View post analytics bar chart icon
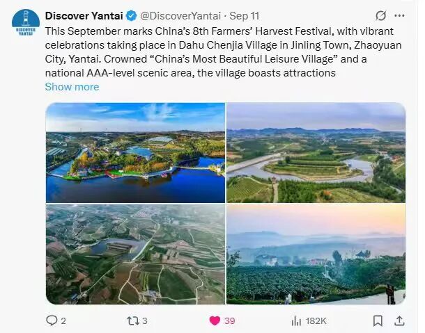This screenshot has height=333, width=425. [296, 321]
